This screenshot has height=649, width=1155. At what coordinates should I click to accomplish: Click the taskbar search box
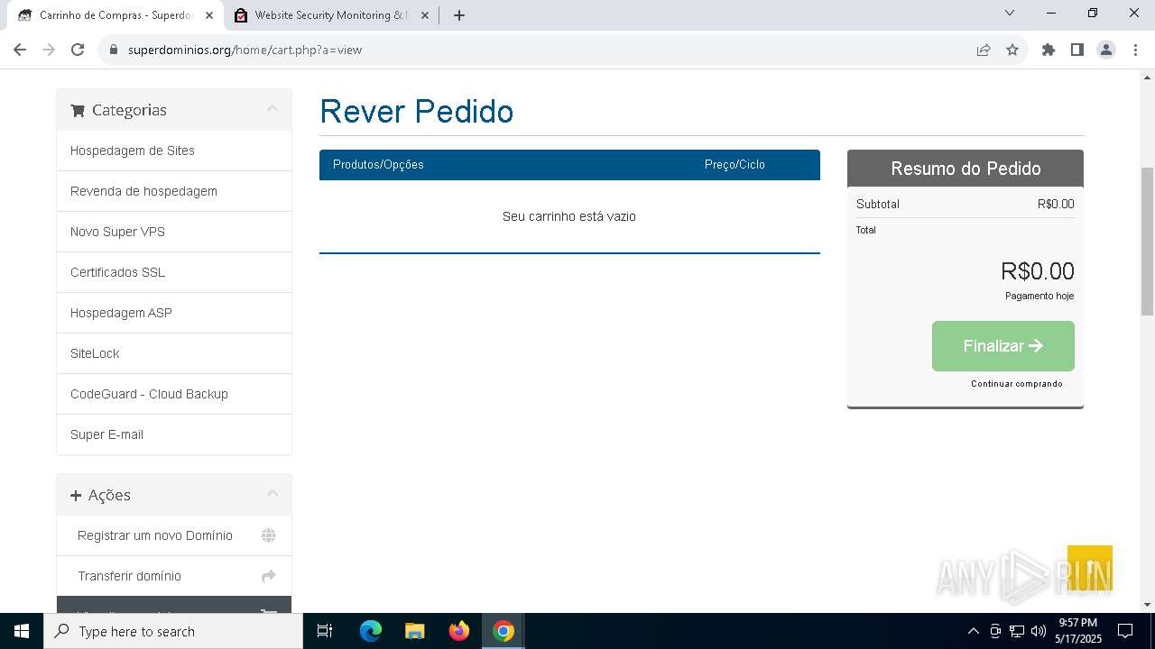173,631
